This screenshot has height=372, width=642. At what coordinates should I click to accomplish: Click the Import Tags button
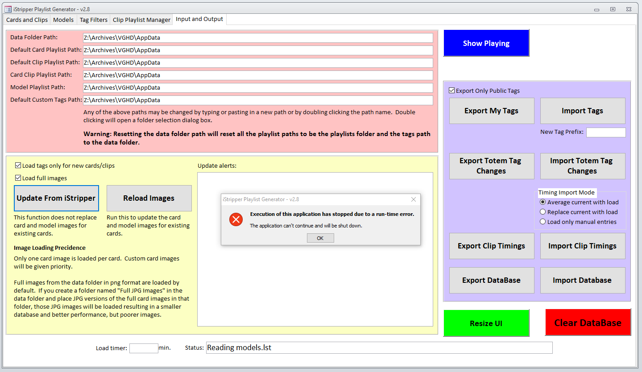(x=582, y=111)
